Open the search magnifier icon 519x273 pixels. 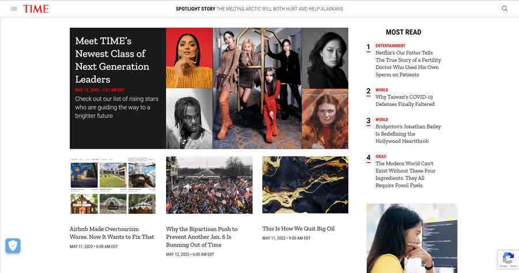coord(505,9)
